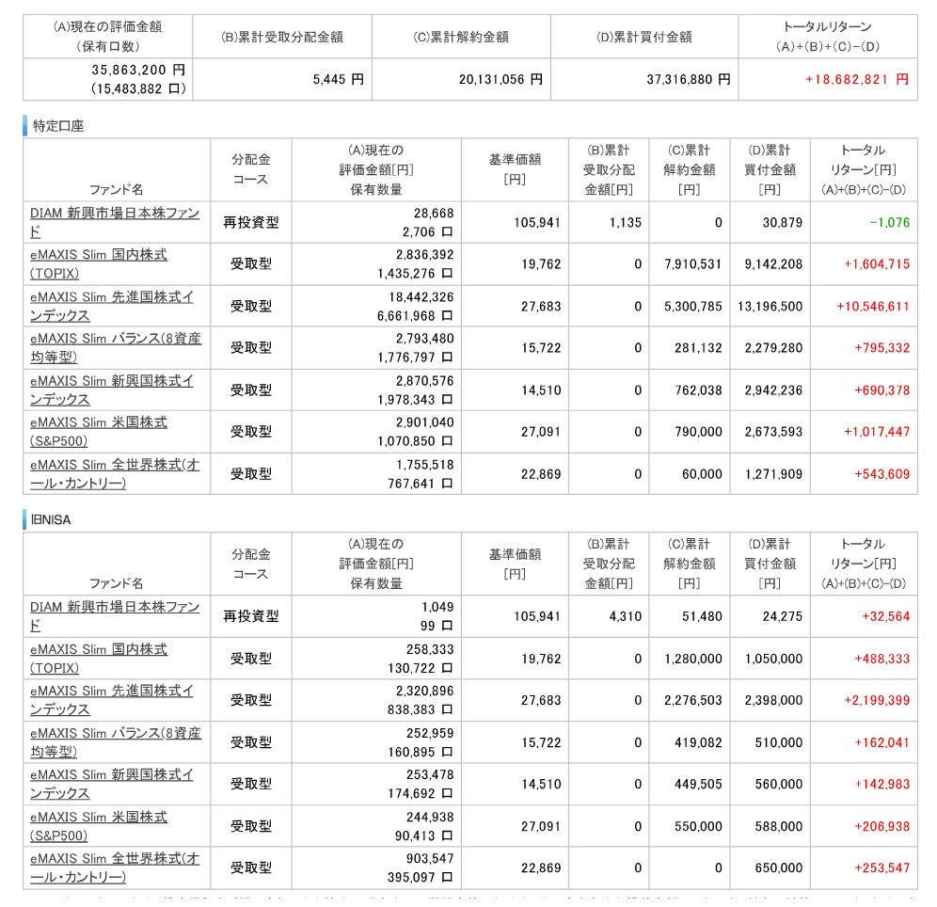Click distribution amount 4,310 in 旧NISA
Screen dimensions: 937x907
pyautogui.click(x=626, y=616)
